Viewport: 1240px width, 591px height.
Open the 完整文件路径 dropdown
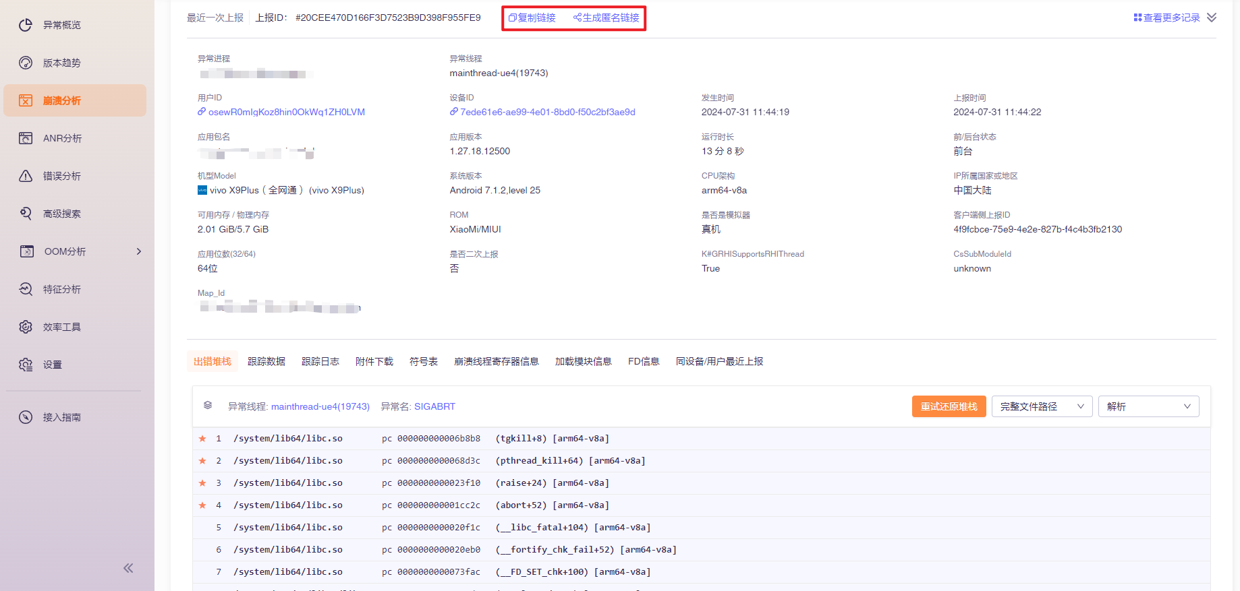1041,406
